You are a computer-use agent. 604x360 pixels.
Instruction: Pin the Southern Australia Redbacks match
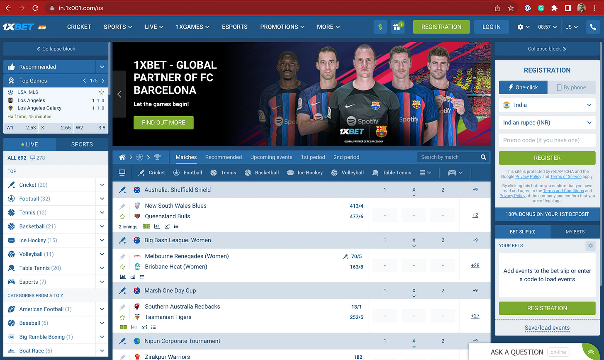122,307
